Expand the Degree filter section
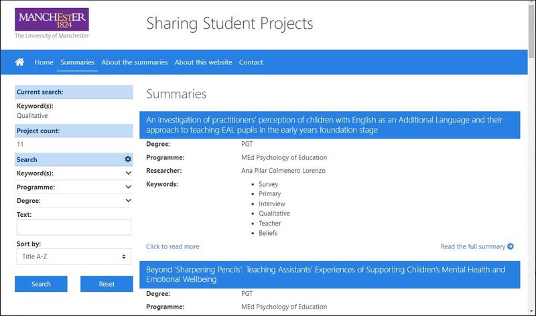The width and height of the screenshot is (536, 316). pyautogui.click(x=74, y=200)
